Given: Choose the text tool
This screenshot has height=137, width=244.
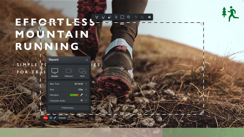Looking at the screenshot, I should tap(116, 17).
